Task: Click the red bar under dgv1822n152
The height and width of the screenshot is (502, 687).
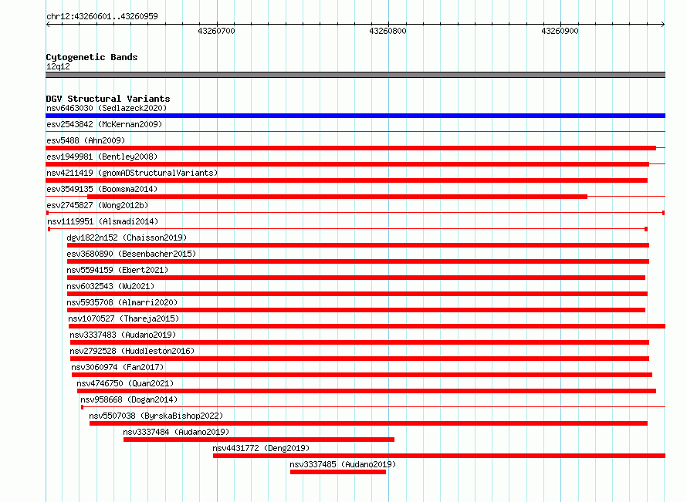Action: coord(358,245)
